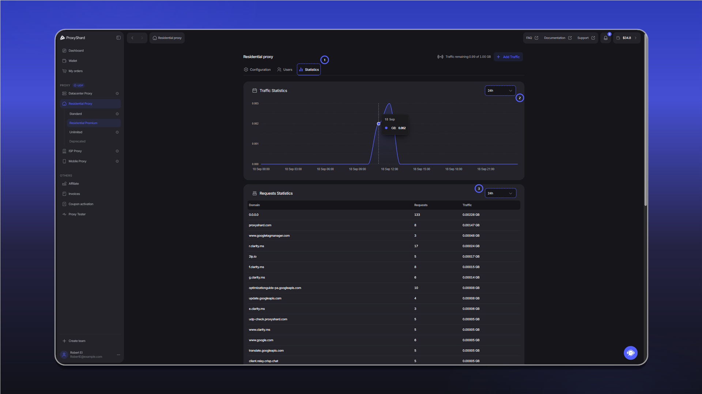Open Requests Statistics 24h dropdown
The height and width of the screenshot is (394, 702).
[500, 193]
